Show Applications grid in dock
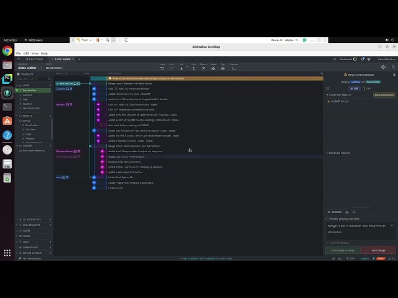The height and width of the screenshot is (298, 398). [7, 253]
